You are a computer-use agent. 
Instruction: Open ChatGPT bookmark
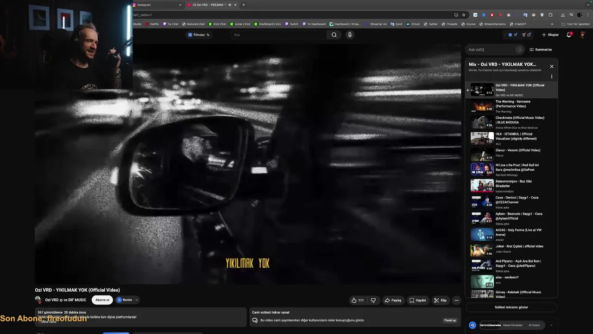518,24
